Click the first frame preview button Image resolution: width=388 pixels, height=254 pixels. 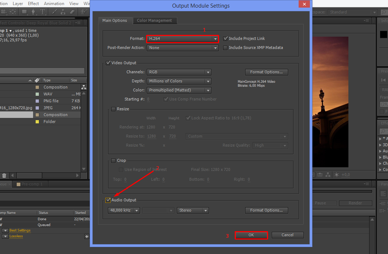pyautogui.click(x=383, y=80)
